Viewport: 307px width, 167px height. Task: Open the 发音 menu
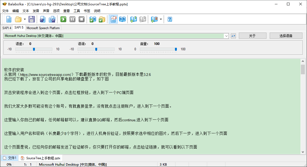pyautogui.click(x=36, y=11)
